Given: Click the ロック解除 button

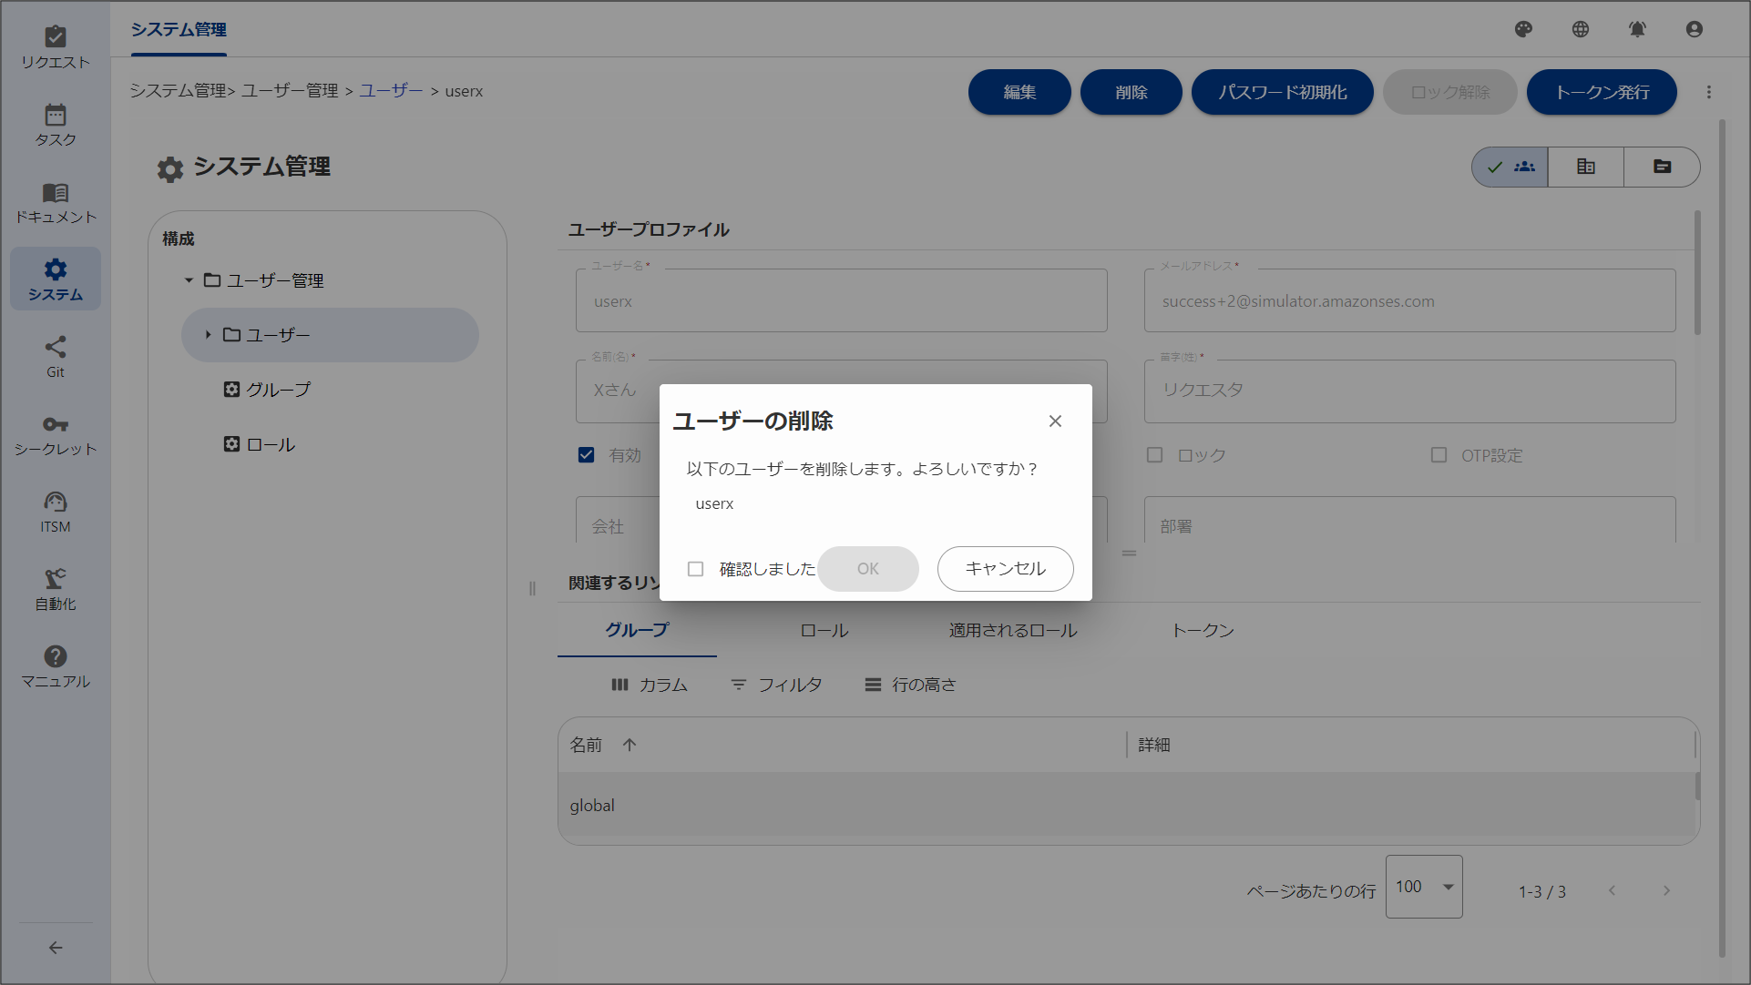Looking at the screenshot, I should point(1450,92).
